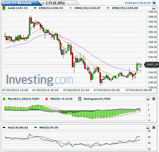Click the Rsi(14):60.81 label
The height and width of the screenshot is (152, 159).
pos(18,128)
